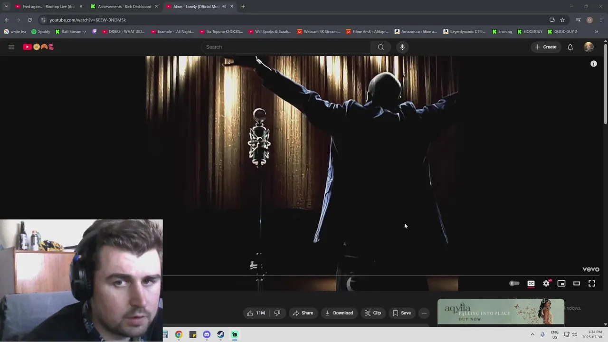Screen dimensions: 608x342
Task: Open Discord from taskbar
Action: pos(207,334)
